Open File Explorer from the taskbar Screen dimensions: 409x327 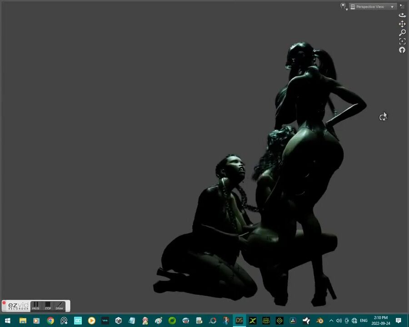23,321
